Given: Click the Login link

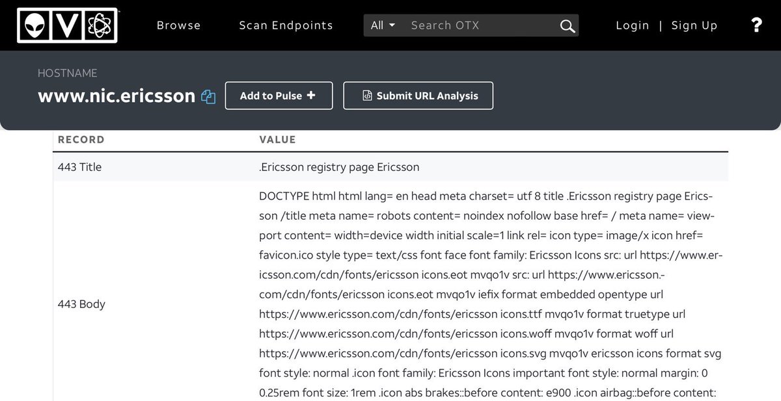Looking at the screenshot, I should pyautogui.click(x=632, y=25).
